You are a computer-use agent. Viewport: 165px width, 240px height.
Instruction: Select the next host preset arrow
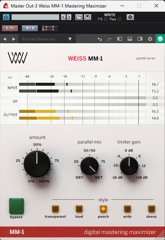(x=69, y=17)
